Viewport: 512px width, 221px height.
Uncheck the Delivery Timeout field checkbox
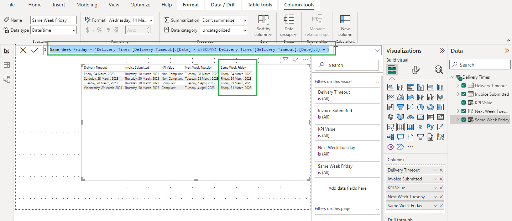tap(464, 85)
